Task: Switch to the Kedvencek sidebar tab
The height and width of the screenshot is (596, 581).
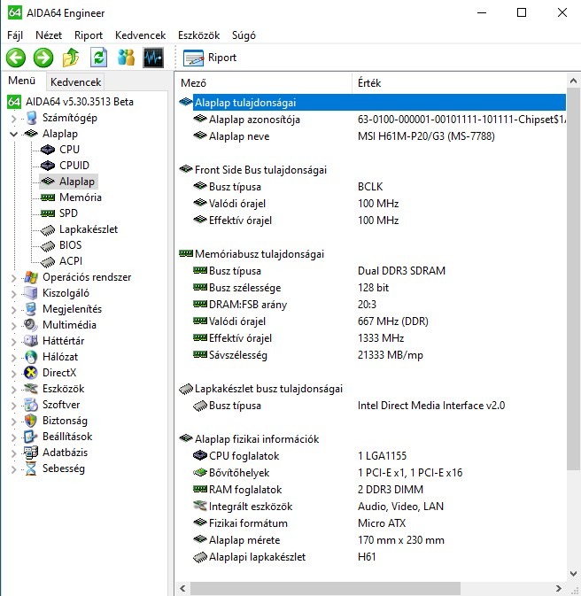Action: [75, 82]
